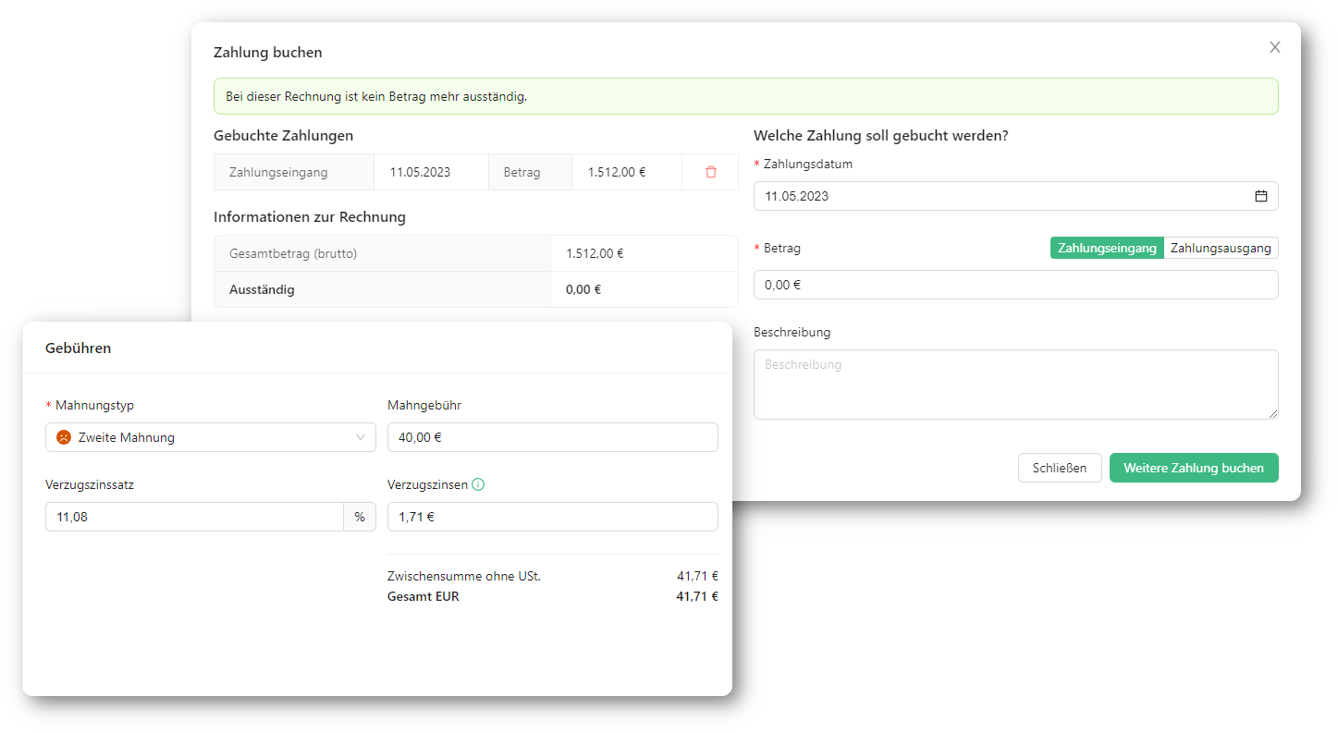The width and height of the screenshot is (1338, 733).
Task: Click the sad-face icon for Zweite Mahnung
Action: 64,437
